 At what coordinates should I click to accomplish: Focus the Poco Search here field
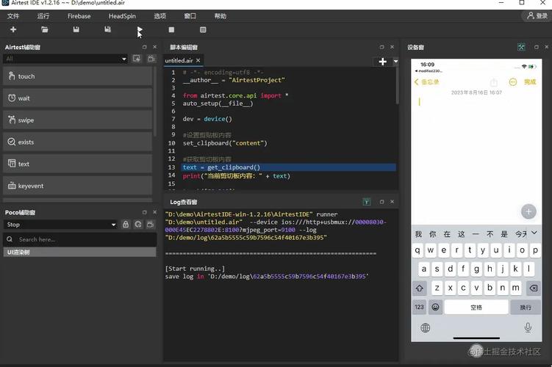click(80, 239)
